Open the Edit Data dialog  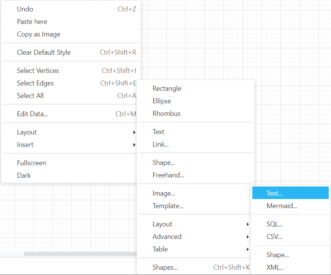point(33,113)
